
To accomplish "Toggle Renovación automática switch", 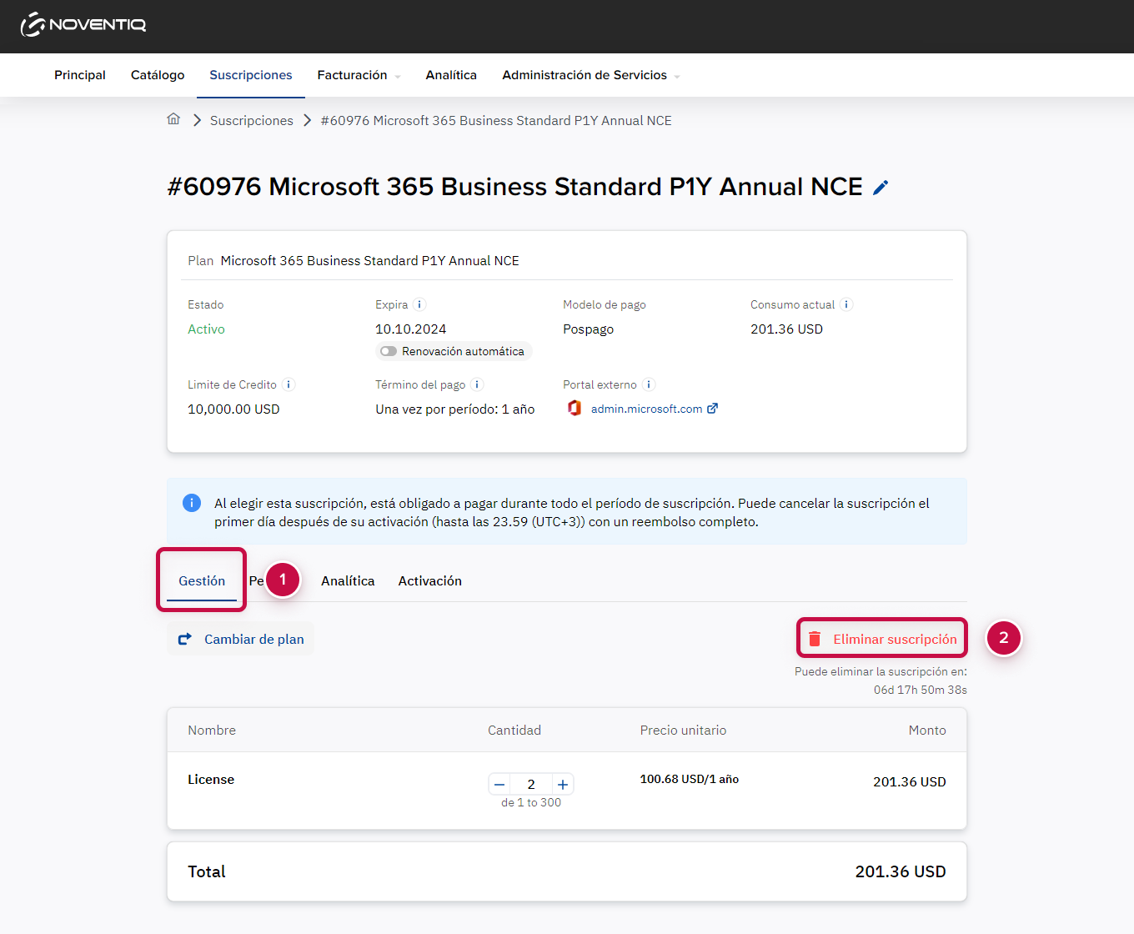I will 389,351.
